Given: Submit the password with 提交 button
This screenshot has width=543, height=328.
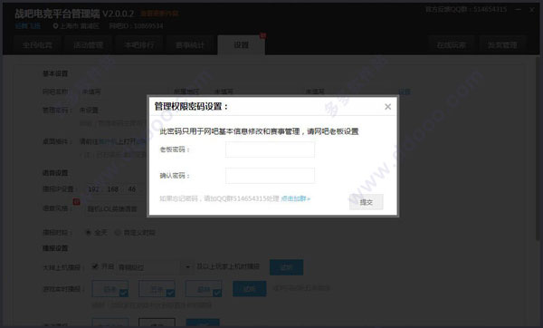Looking at the screenshot, I should [x=366, y=202].
